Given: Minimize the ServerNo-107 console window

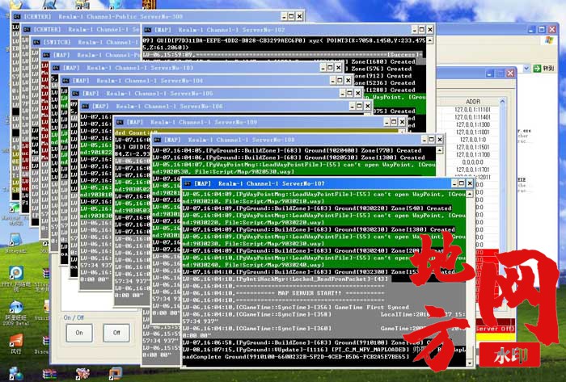Looking at the screenshot, I should pos(454,183).
